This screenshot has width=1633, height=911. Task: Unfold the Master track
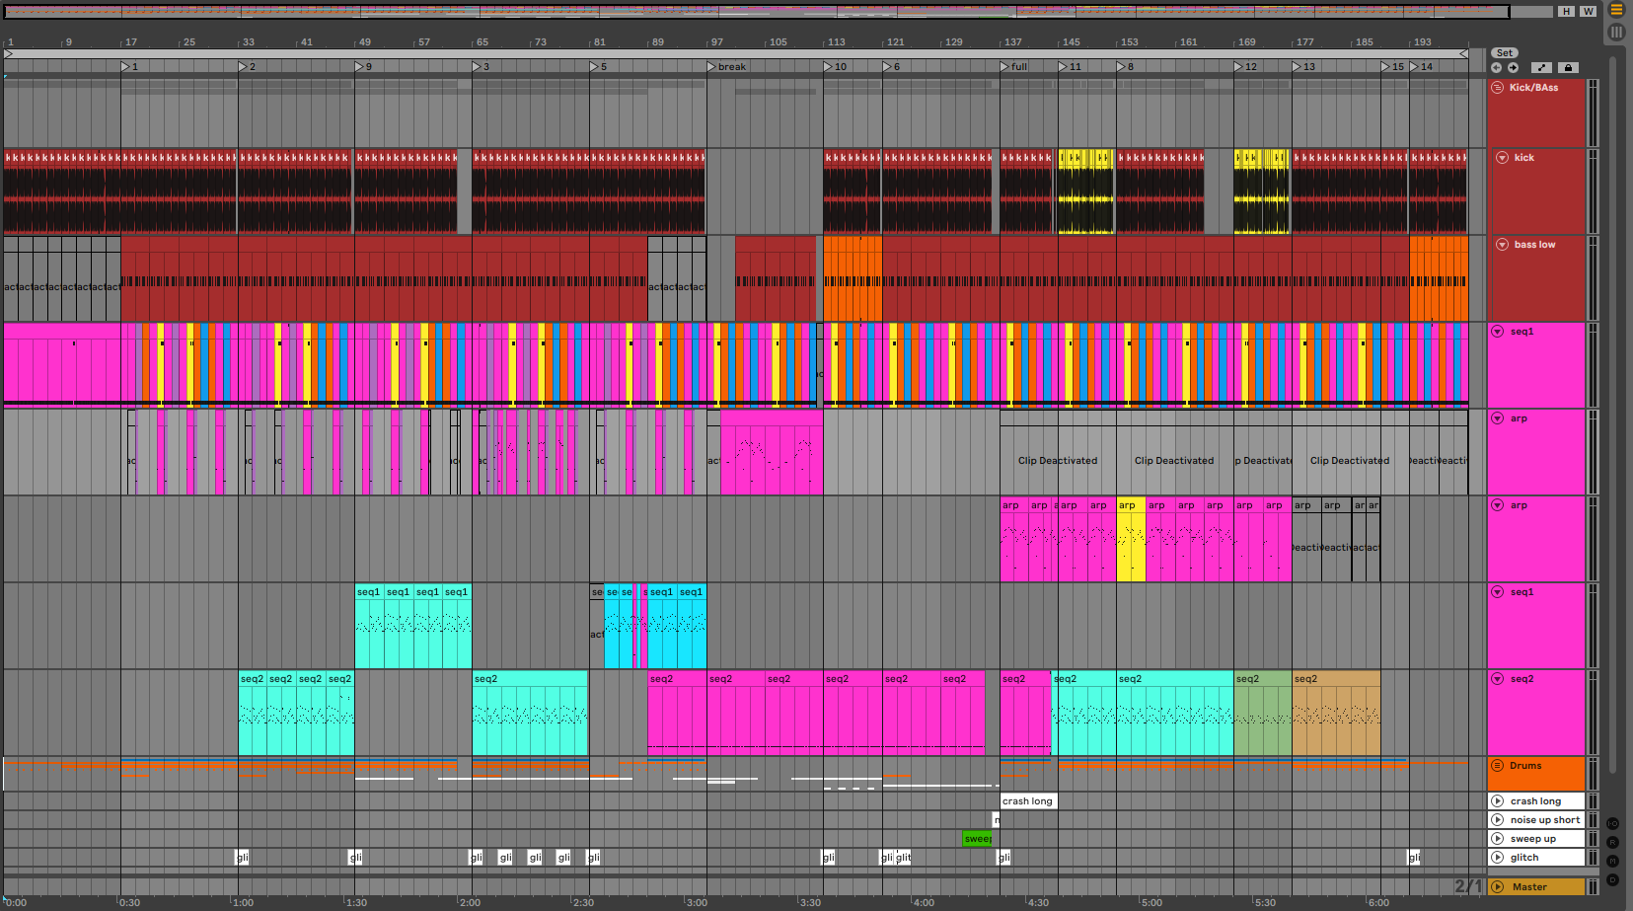point(1498,887)
